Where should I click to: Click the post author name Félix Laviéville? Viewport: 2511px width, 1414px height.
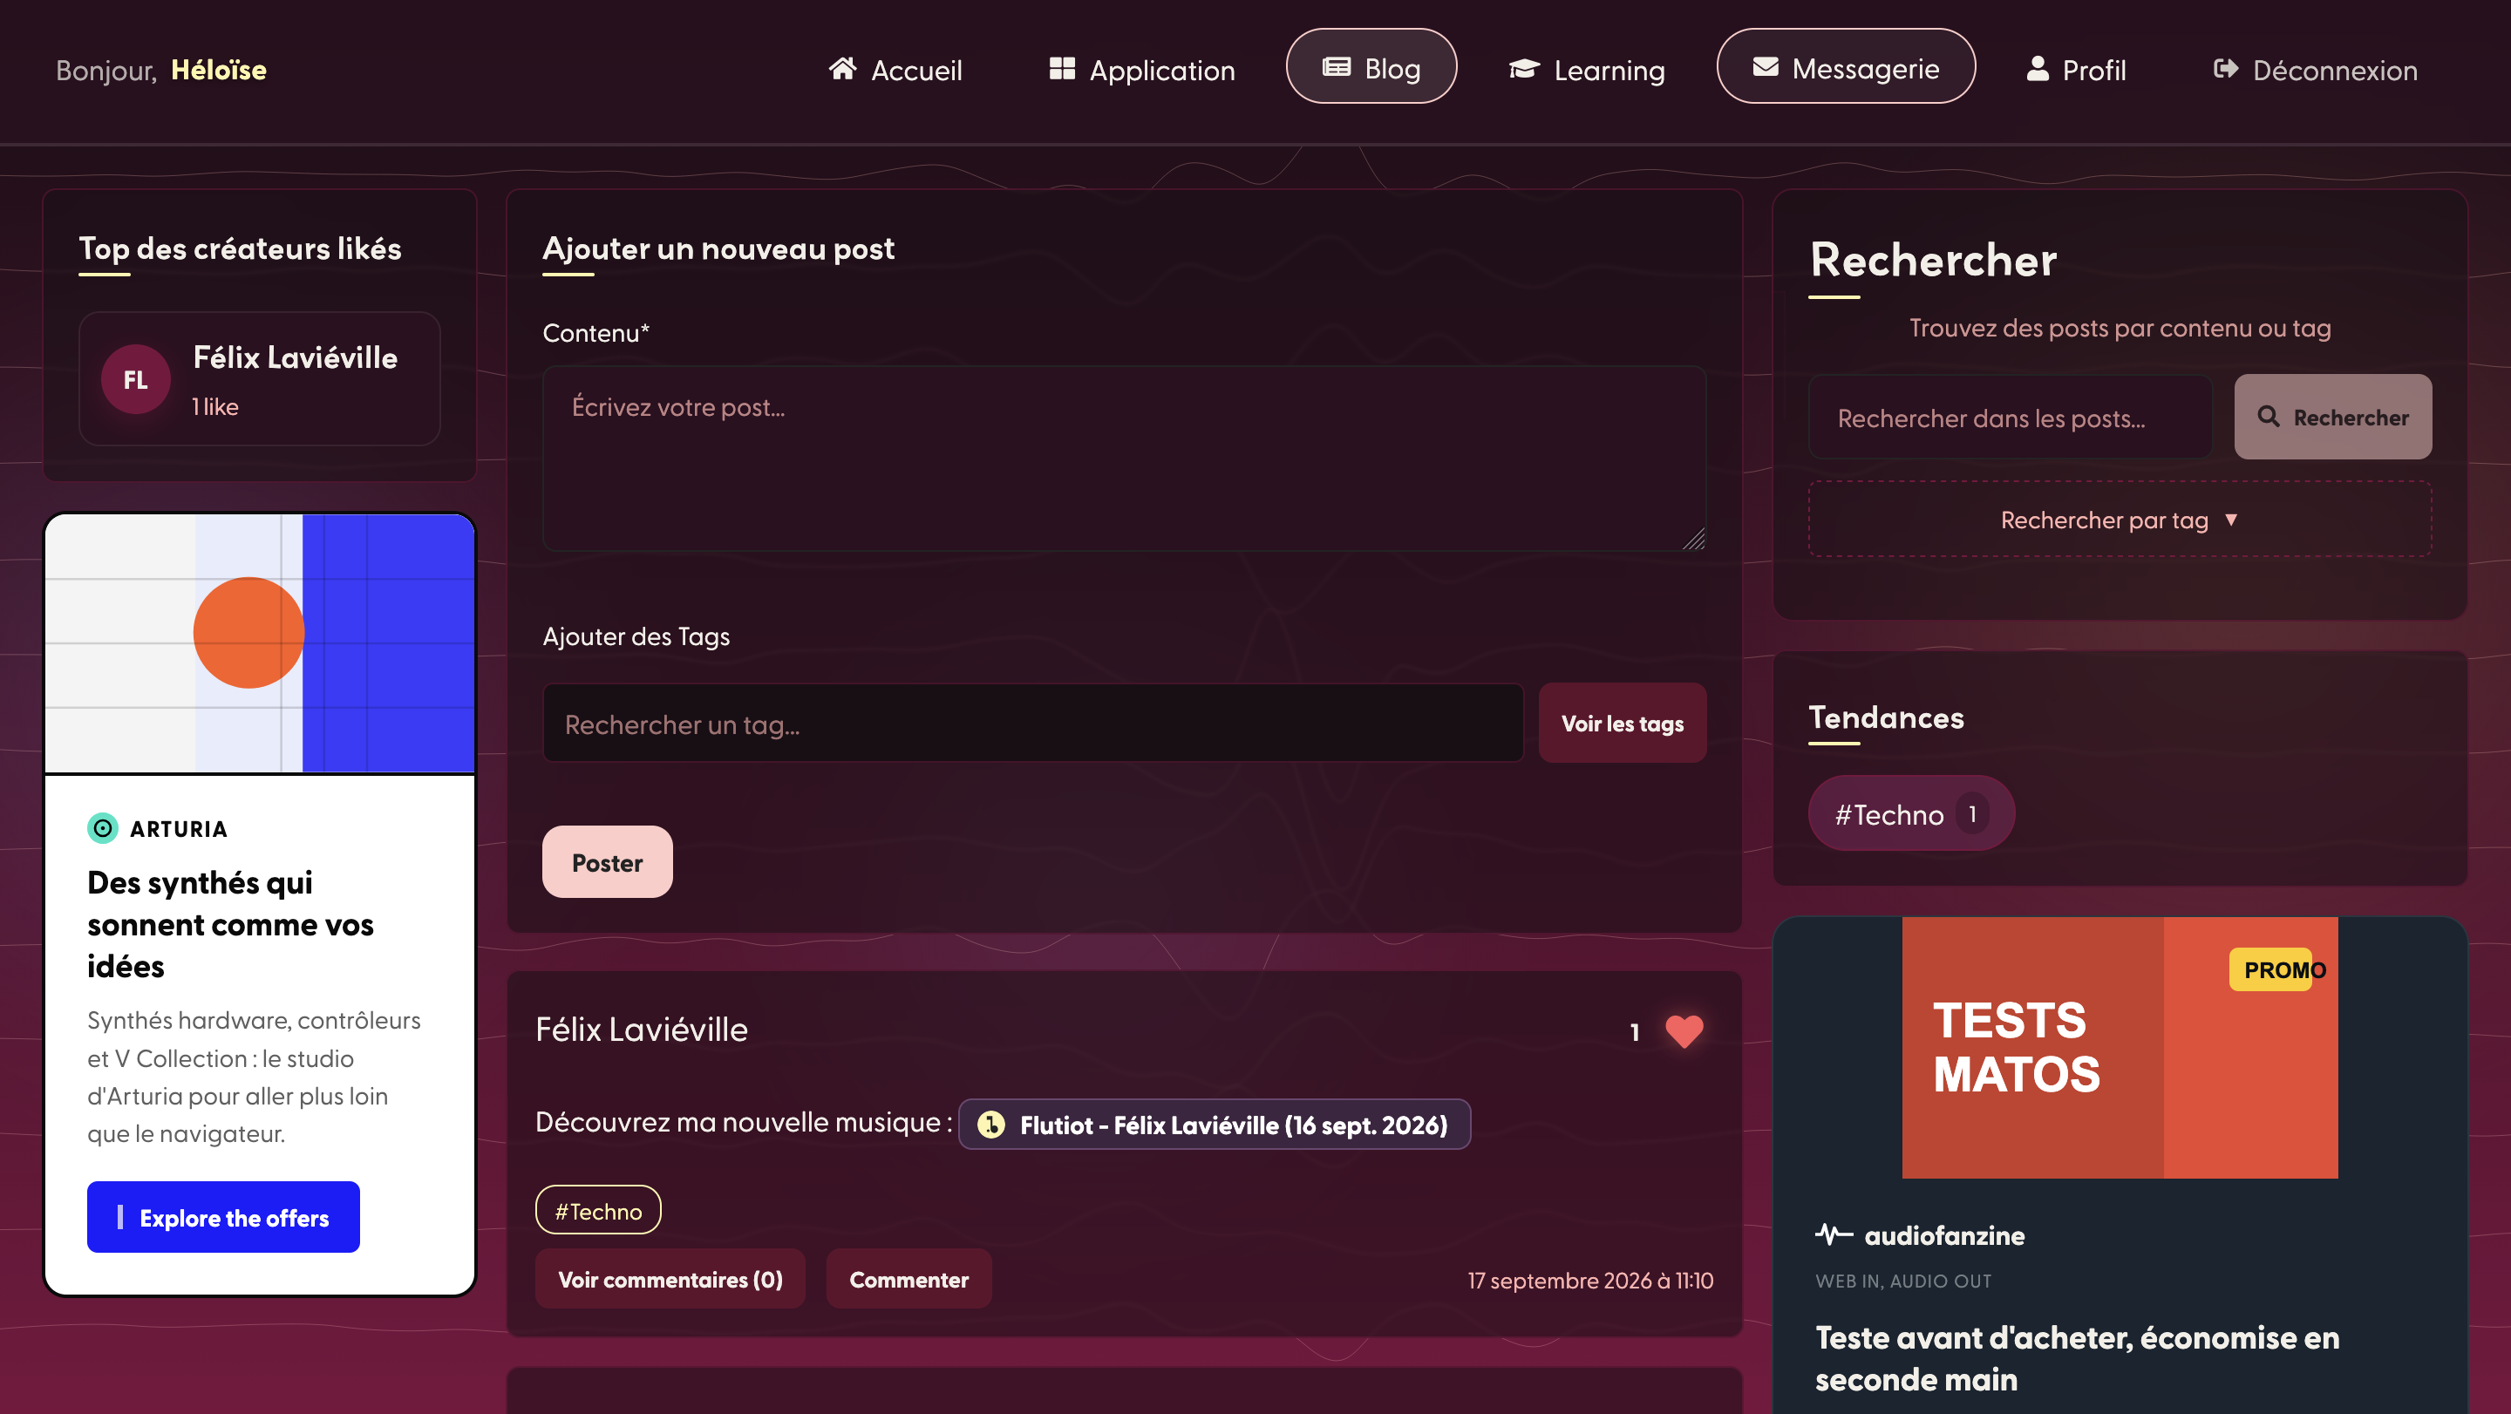tap(642, 1029)
